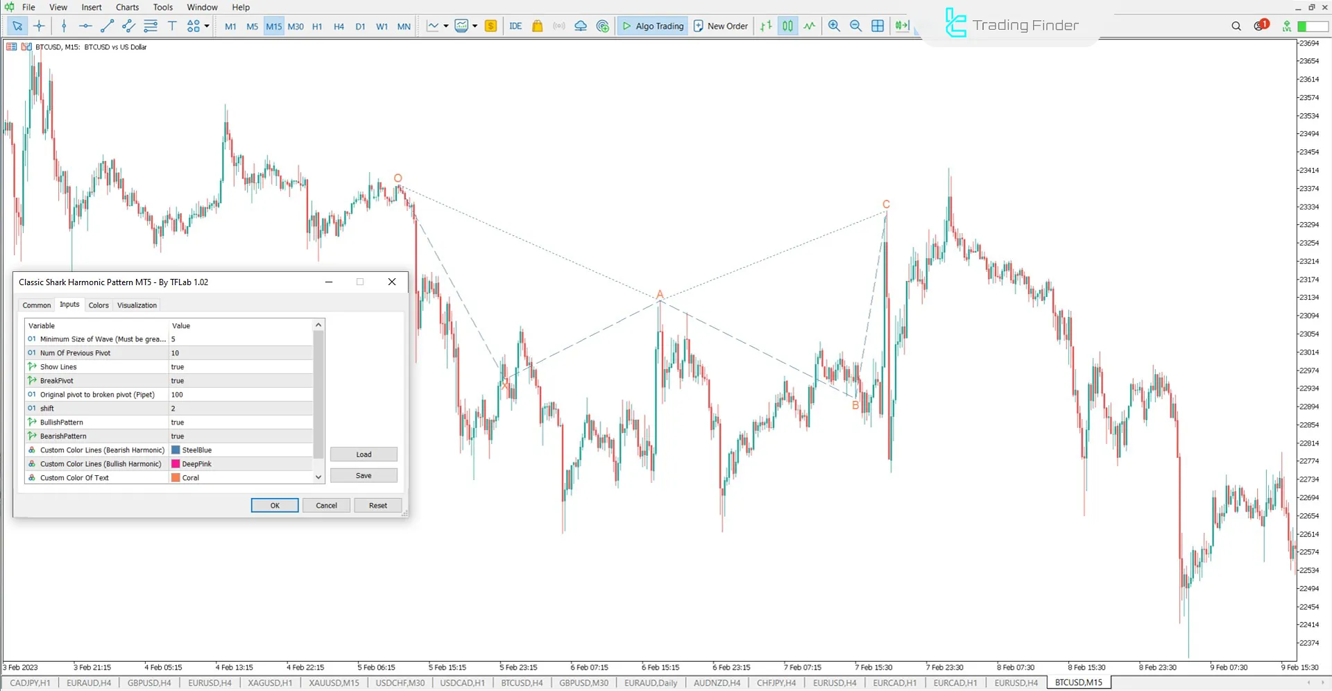Open the shapes dropdown arrow

[x=206, y=26]
